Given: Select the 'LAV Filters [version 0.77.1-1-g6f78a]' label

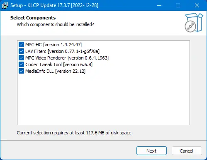Looking at the screenshot, I should (x=62, y=51).
